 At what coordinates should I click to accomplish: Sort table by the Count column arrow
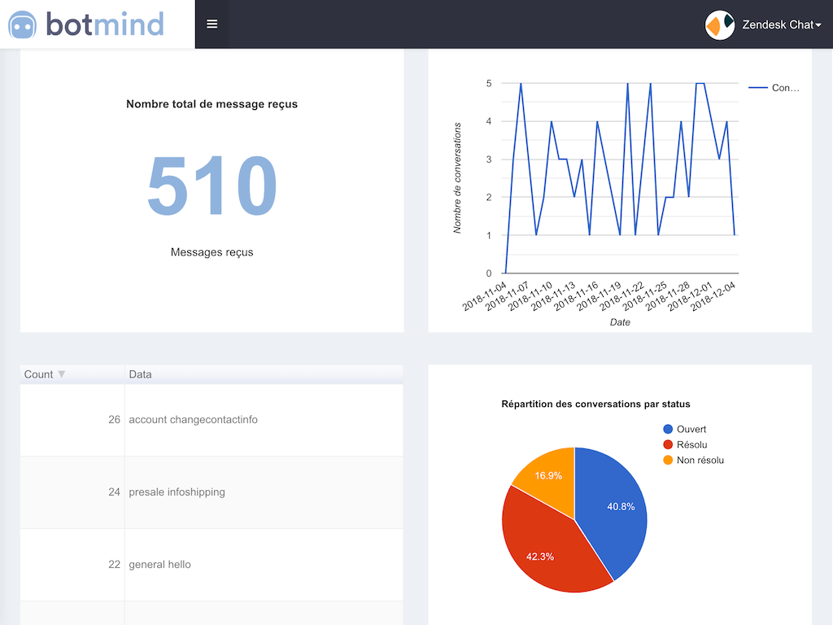[x=62, y=374]
